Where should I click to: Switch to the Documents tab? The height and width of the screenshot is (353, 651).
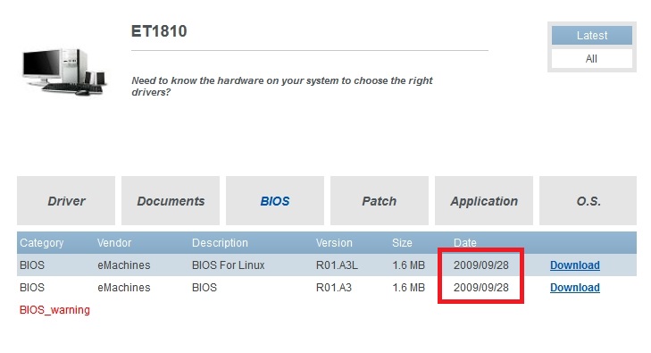click(171, 200)
